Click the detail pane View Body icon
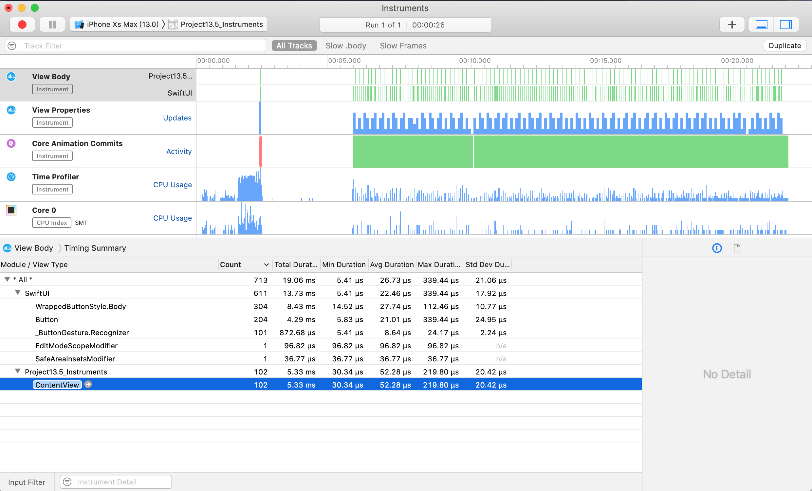812x491 pixels. 7,248
